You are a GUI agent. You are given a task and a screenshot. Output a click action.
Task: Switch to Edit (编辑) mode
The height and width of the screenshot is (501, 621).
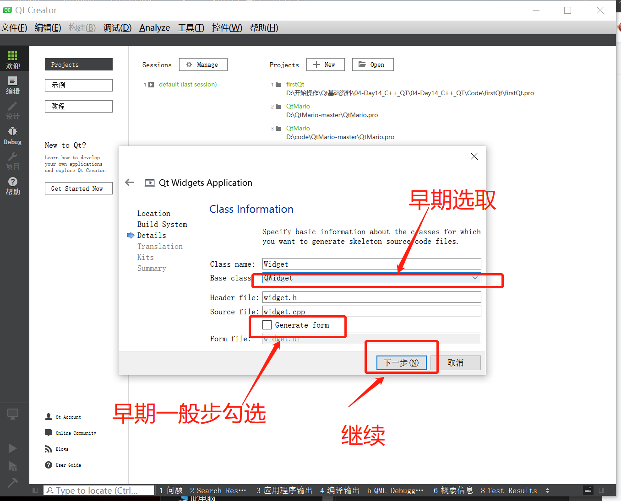(x=13, y=85)
